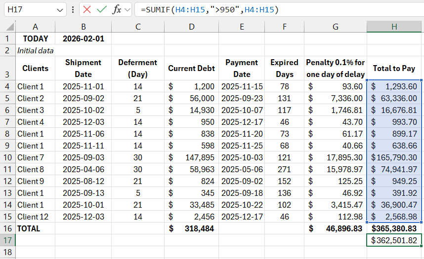Click payment date 2025-05-06
The image size is (424, 259).
pyautogui.click(x=242, y=169)
